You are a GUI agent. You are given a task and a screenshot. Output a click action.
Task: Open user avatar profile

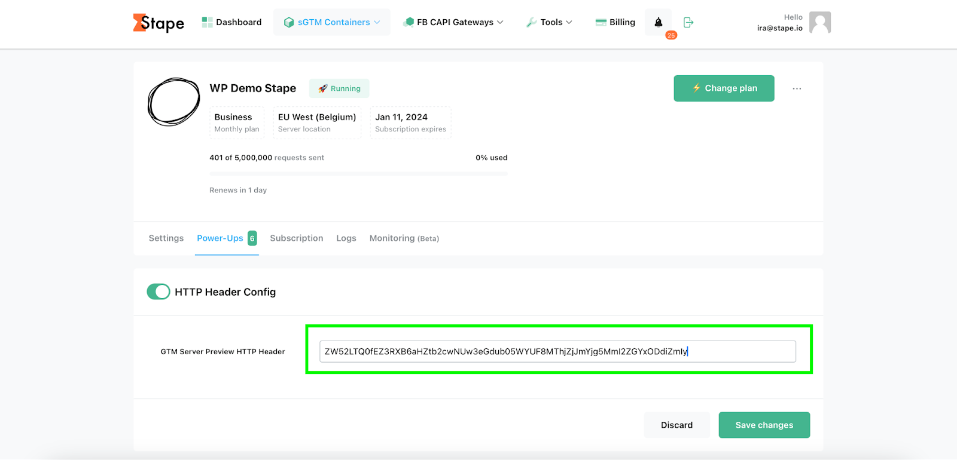820,22
